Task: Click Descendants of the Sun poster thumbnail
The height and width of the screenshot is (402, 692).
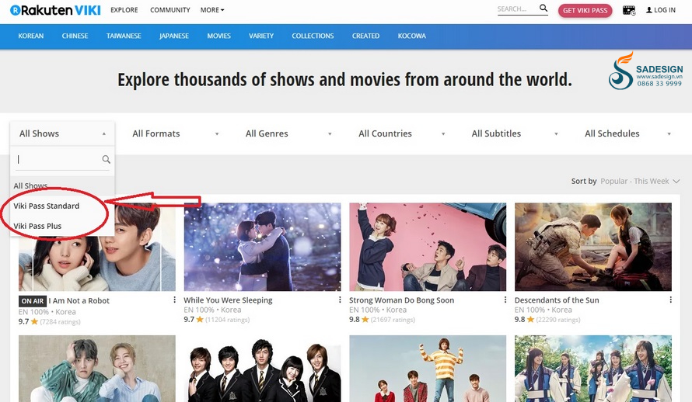Action: click(x=593, y=247)
